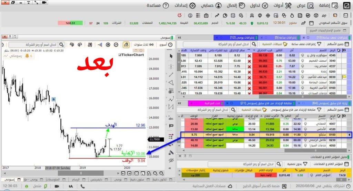Open the حسابي (My Account) menu
The height and width of the screenshot is (191, 353).
click(x=211, y=6)
